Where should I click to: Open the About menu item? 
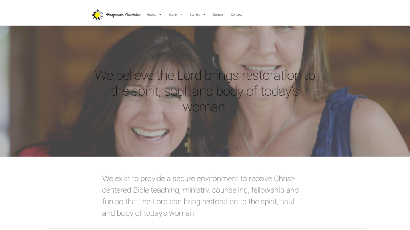[x=151, y=14]
